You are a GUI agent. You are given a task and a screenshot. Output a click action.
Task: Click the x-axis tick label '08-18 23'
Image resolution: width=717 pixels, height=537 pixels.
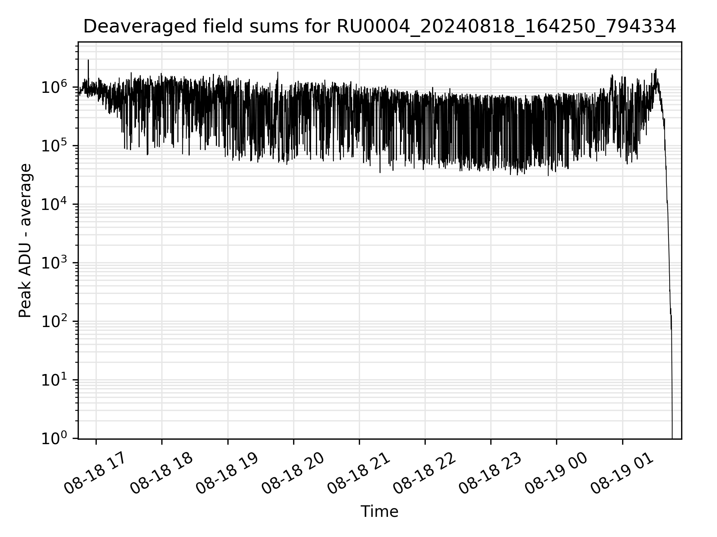pos(490,474)
